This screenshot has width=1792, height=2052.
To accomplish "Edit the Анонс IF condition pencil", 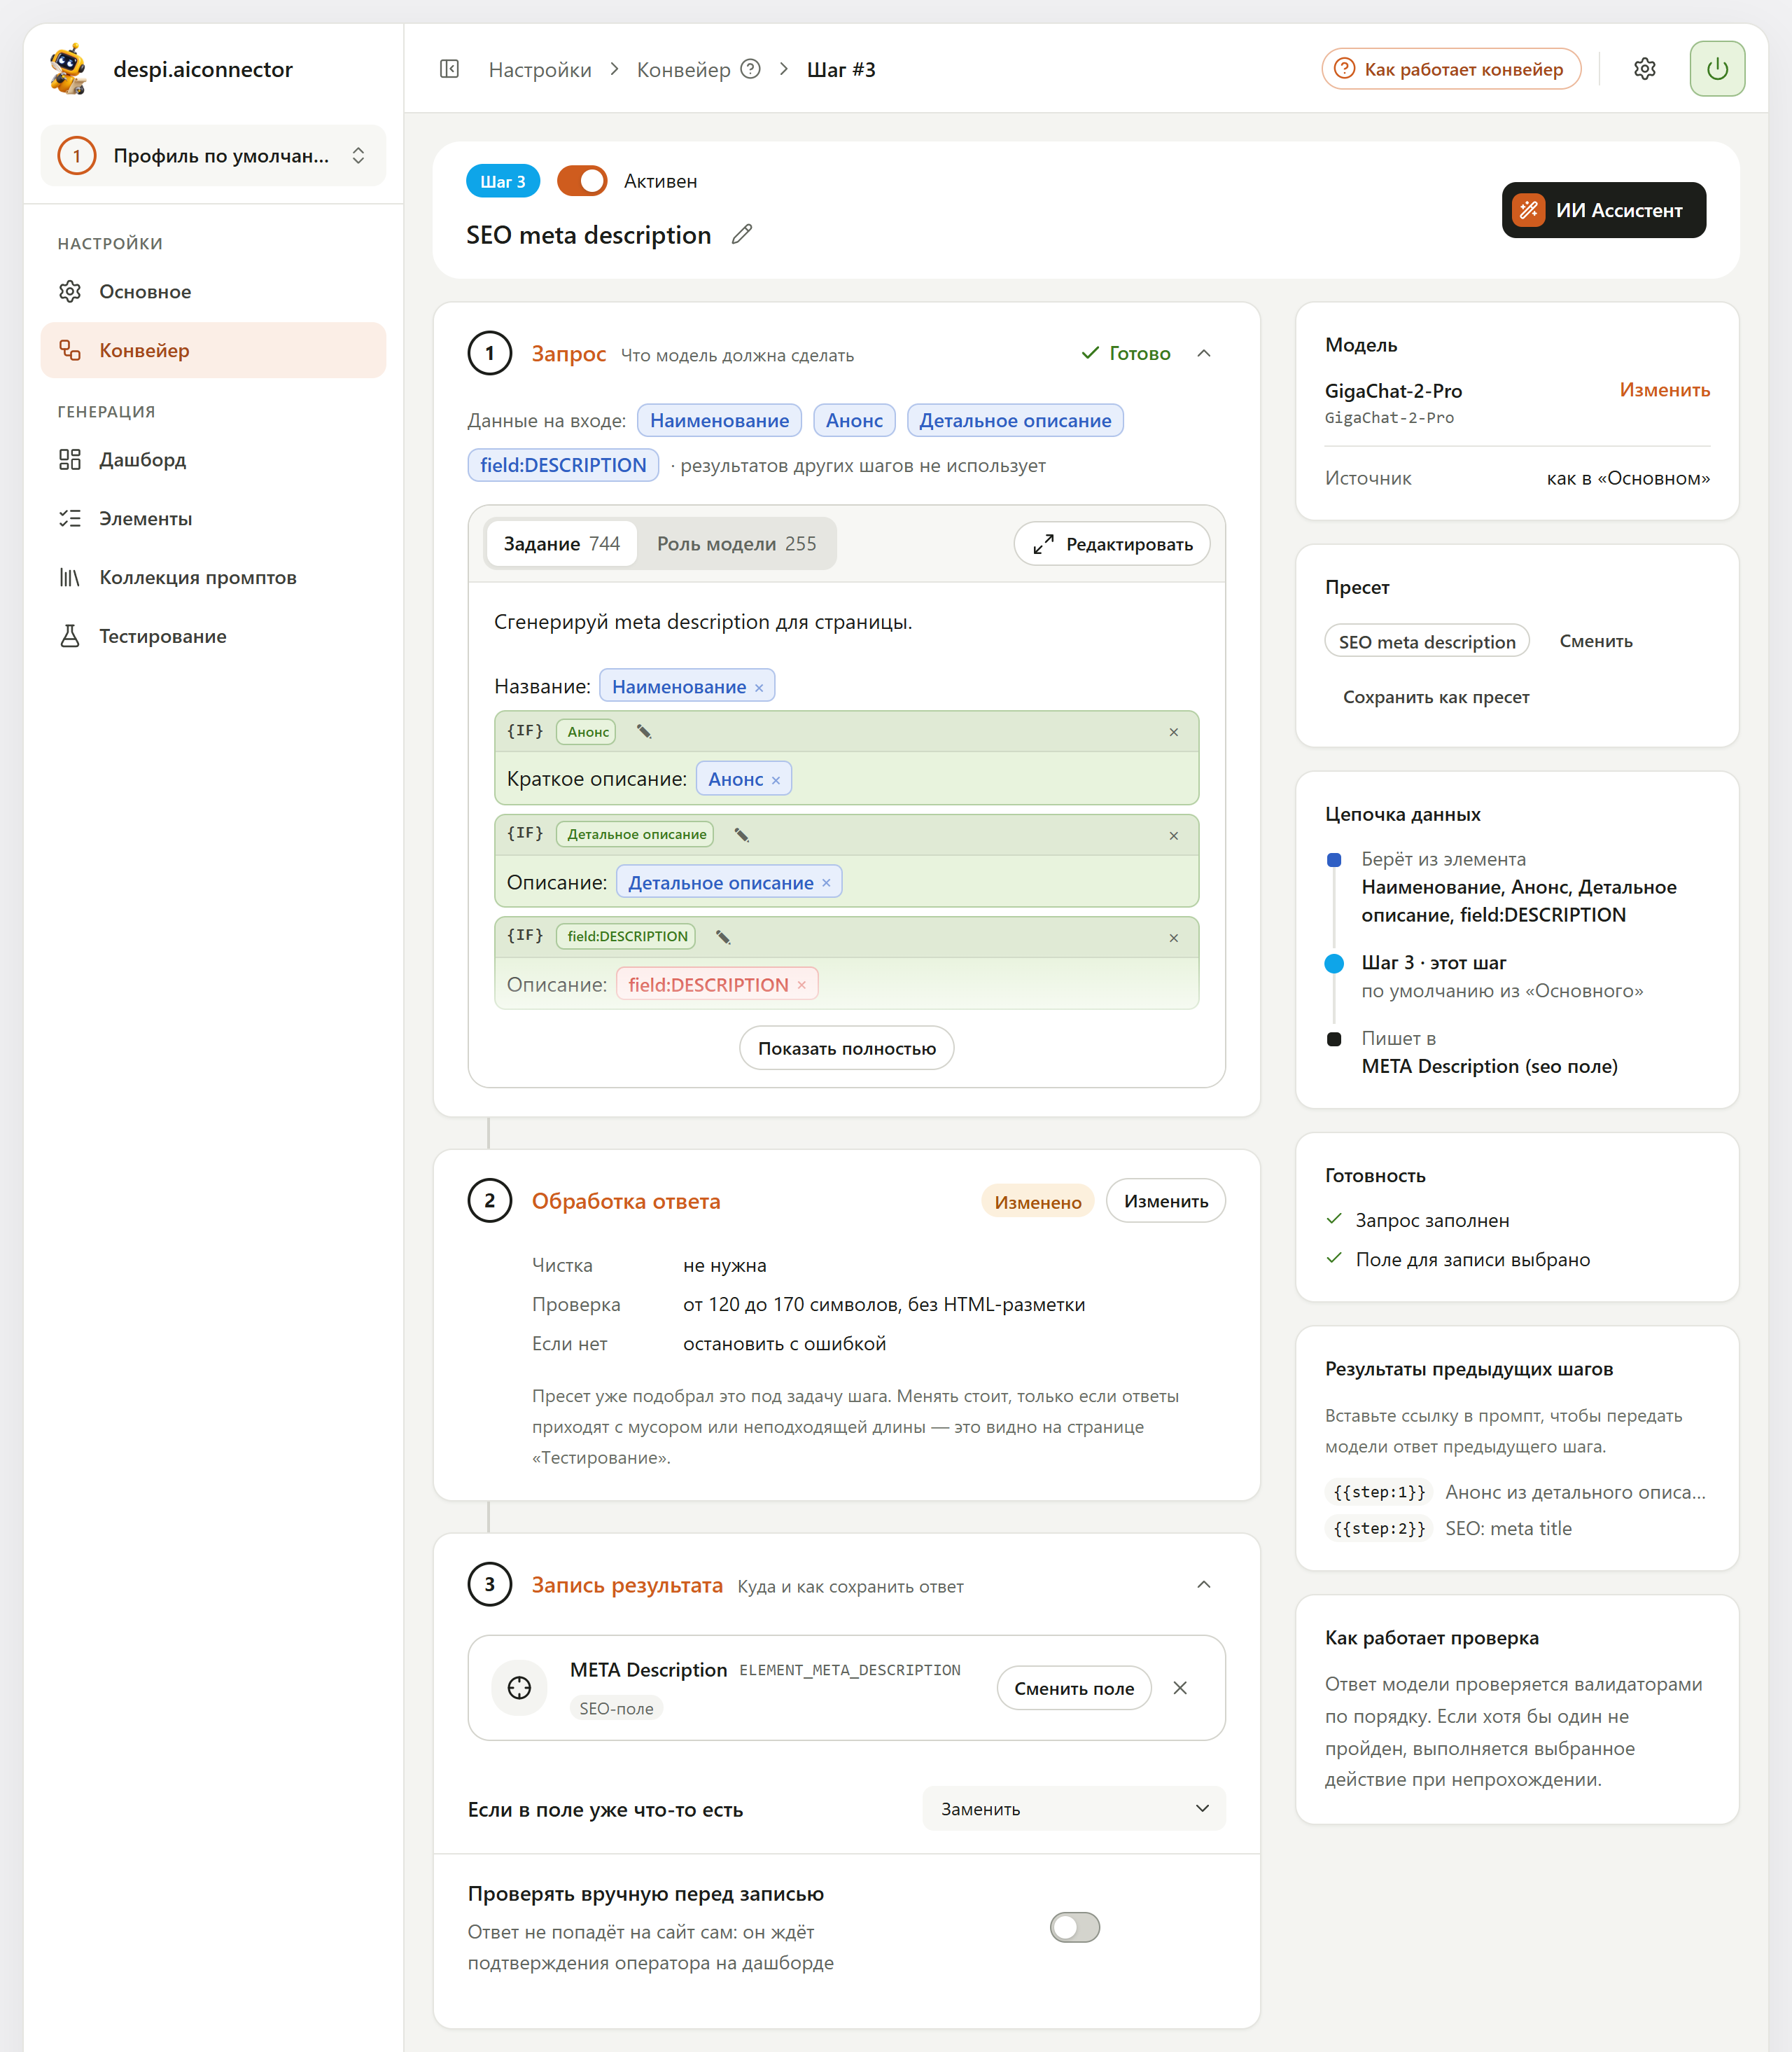I will [x=644, y=733].
